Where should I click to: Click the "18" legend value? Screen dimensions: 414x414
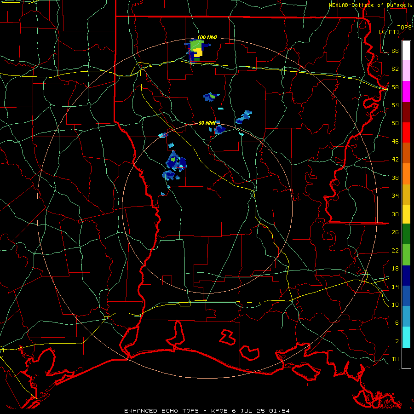point(395,269)
